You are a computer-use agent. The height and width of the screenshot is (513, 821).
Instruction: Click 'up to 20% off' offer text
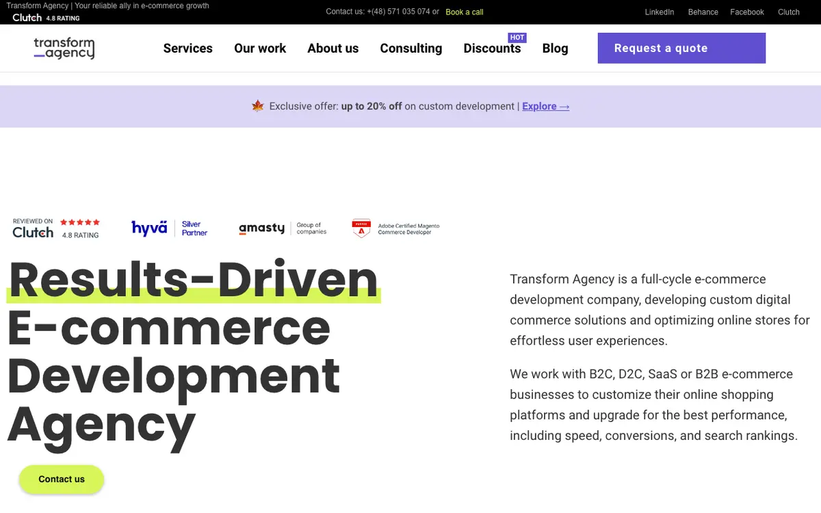coord(372,106)
